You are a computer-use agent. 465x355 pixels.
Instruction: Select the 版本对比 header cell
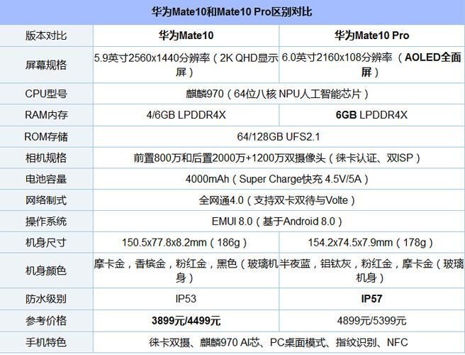(46, 35)
